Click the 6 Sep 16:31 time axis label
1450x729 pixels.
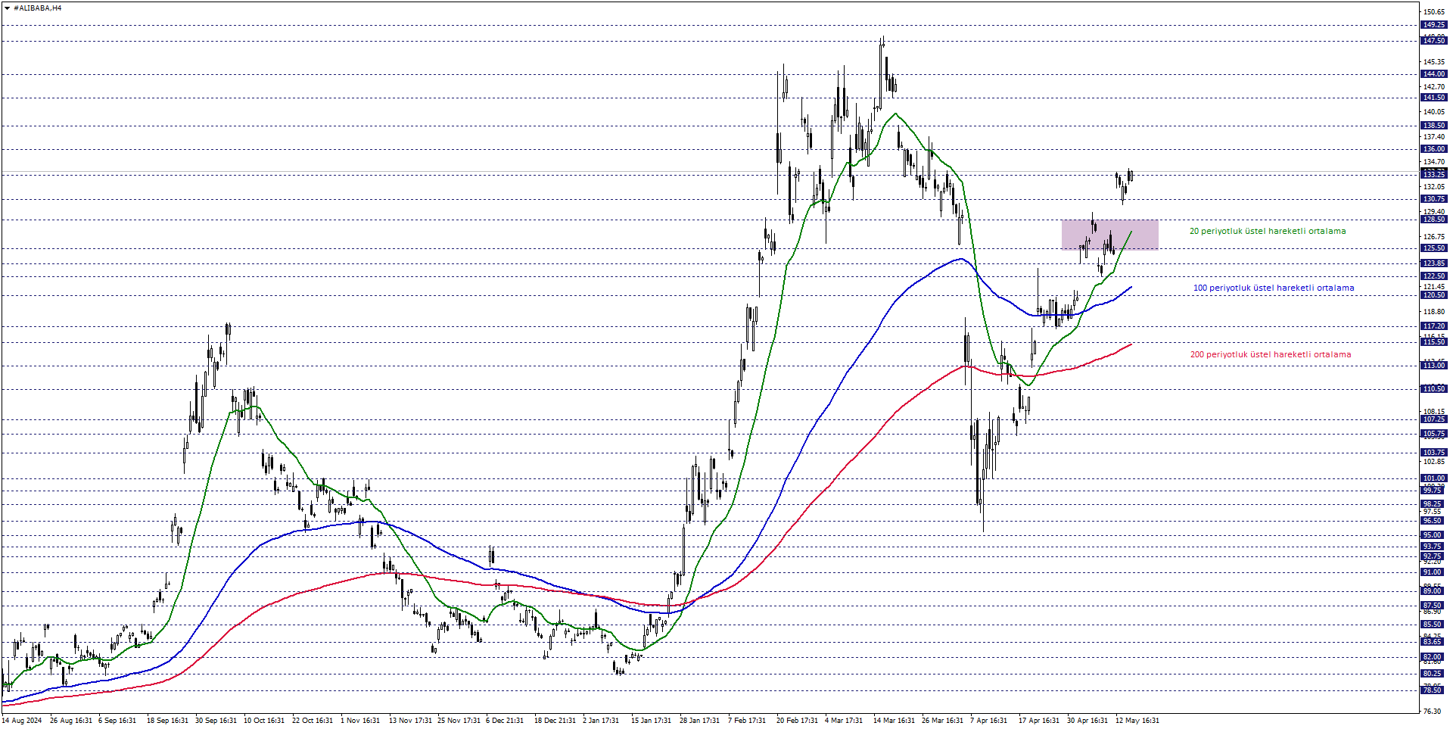(x=117, y=721)
